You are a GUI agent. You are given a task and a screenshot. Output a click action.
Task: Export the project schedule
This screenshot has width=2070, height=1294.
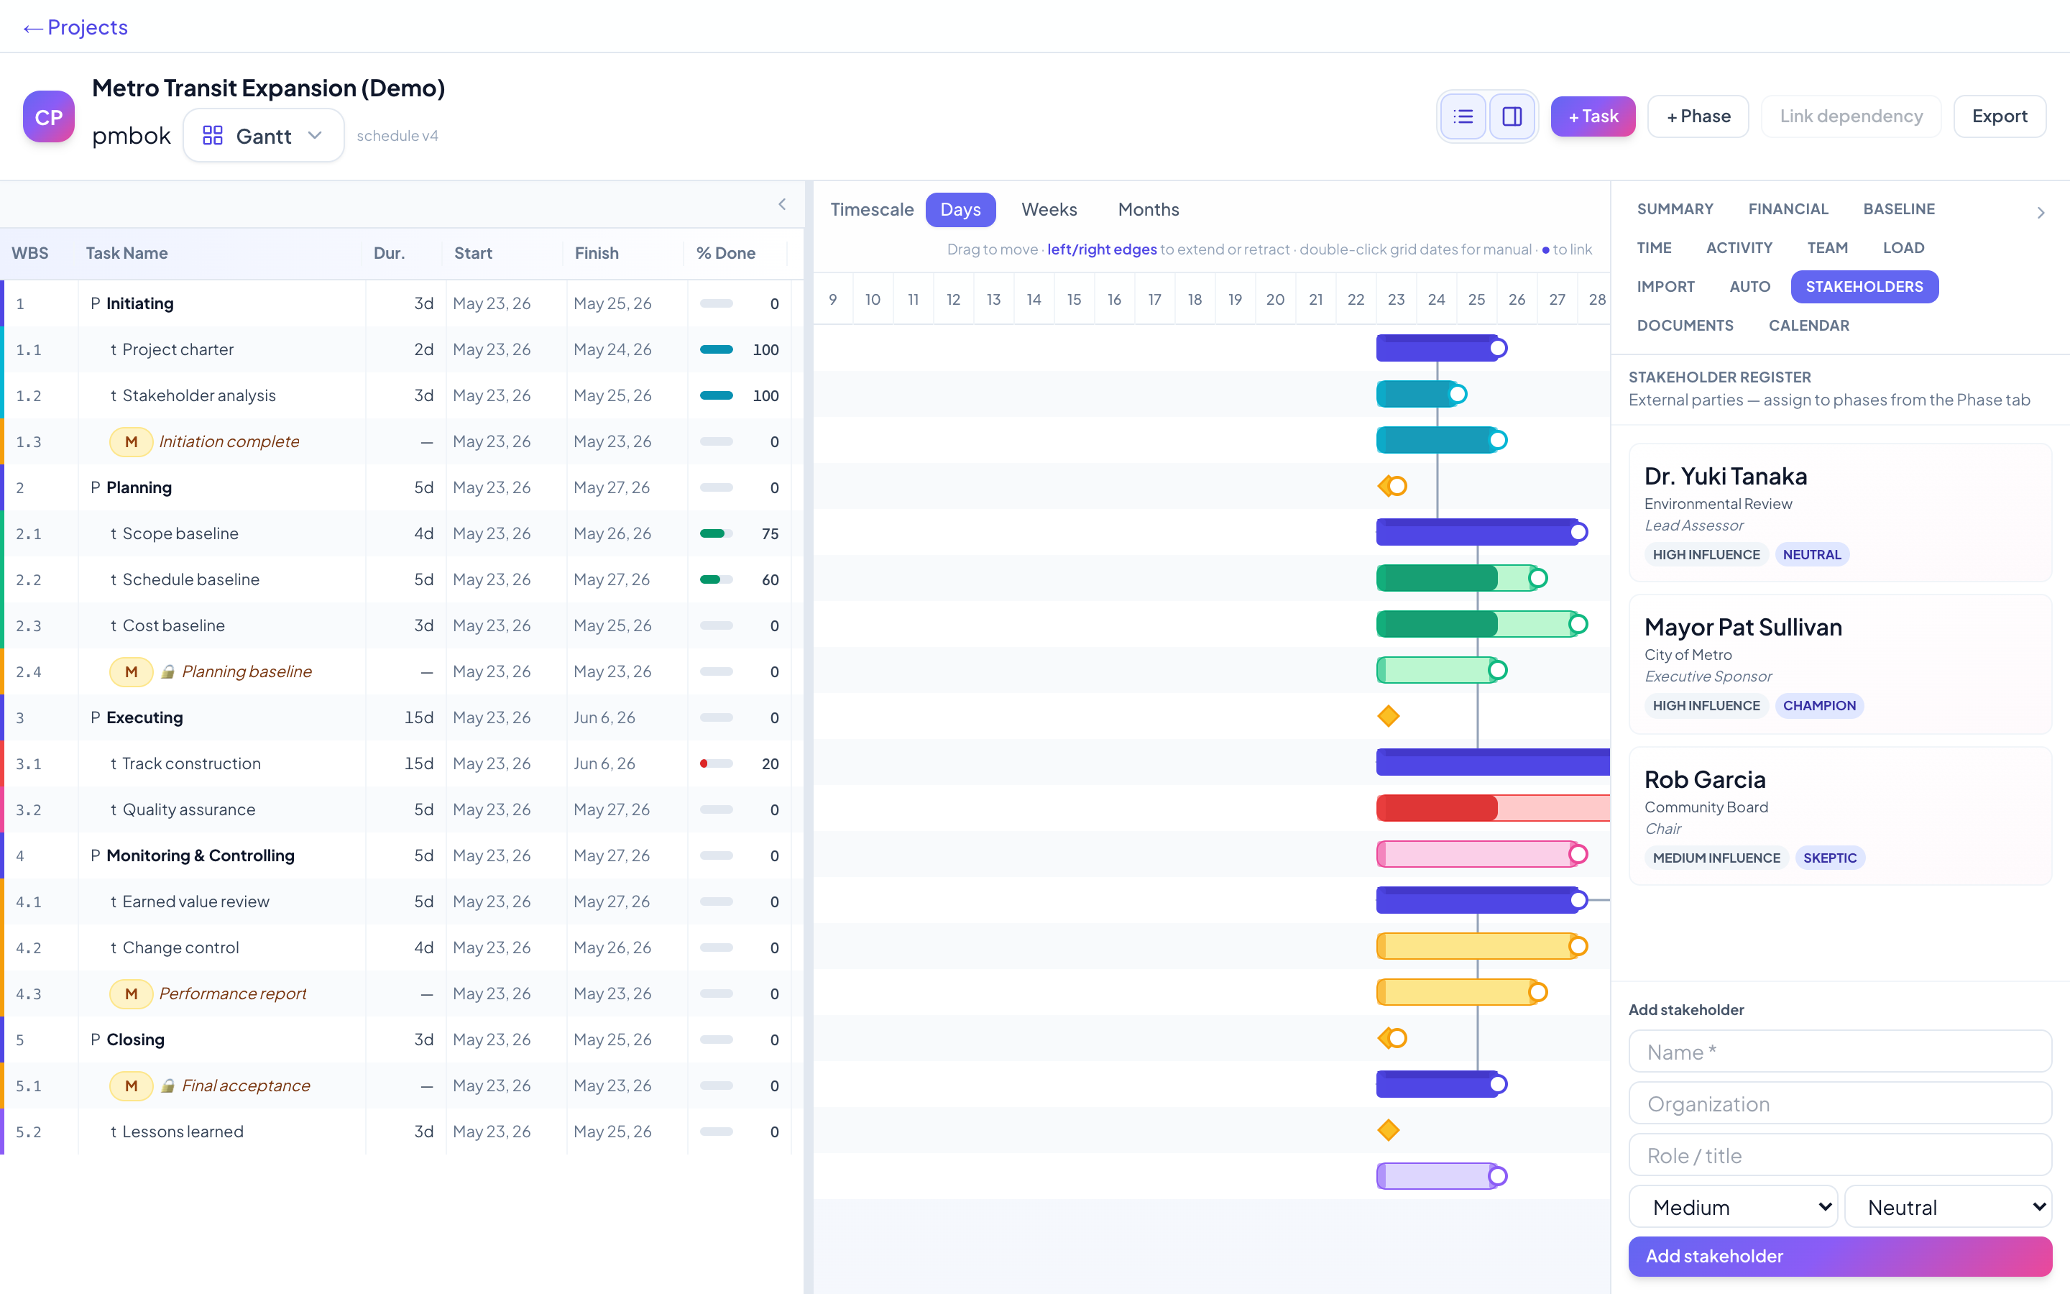tap(1999, 116)
